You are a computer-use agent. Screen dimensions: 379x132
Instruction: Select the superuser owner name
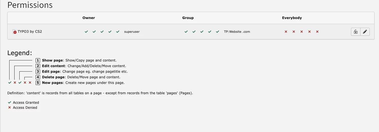pos(132,32)
